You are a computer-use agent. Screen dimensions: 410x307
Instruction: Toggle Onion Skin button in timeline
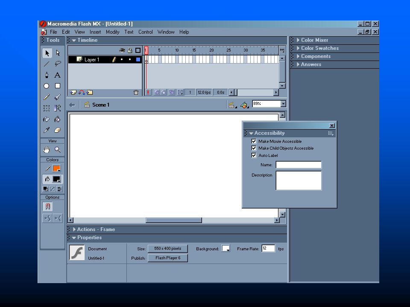(x=157, y=93)
